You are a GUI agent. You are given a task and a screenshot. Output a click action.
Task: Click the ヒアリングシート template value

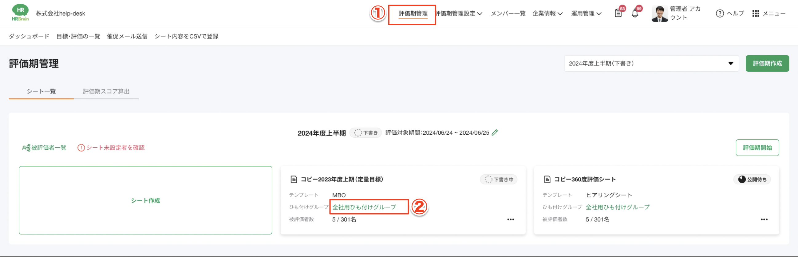pyautogui.click(x=609, y=195)
